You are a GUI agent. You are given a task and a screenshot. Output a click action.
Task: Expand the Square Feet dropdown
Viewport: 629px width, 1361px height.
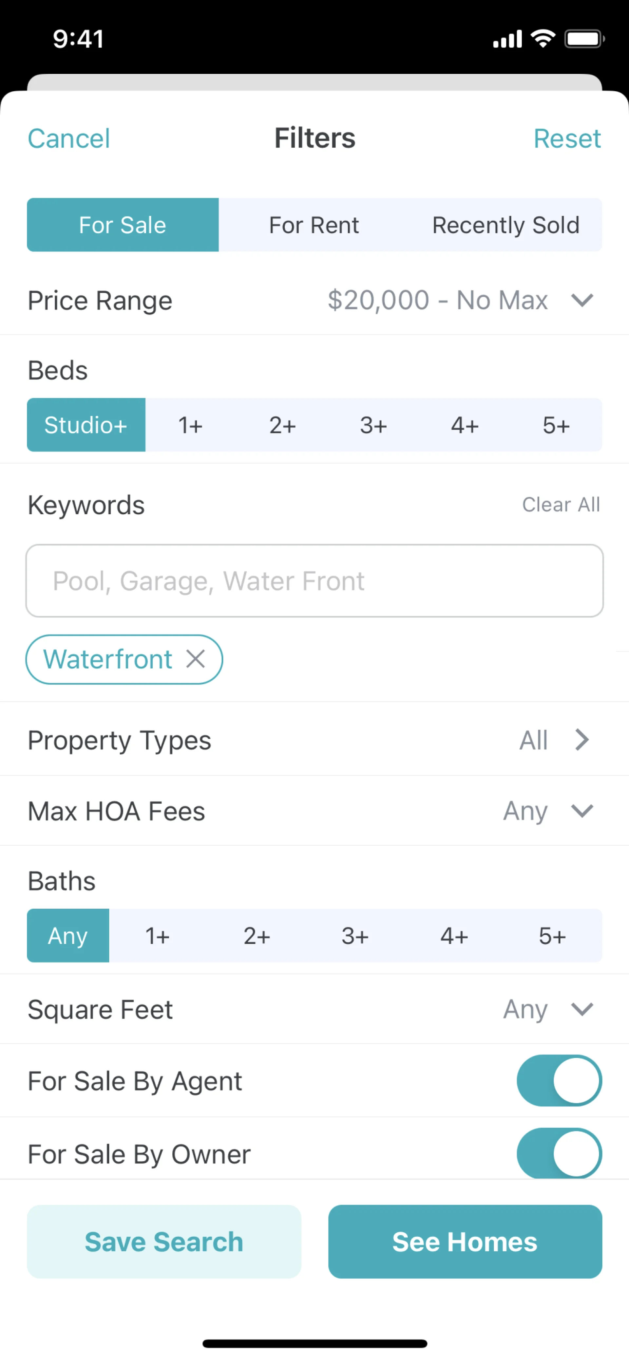point(582,1009)
